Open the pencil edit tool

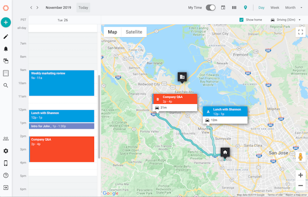pyautogui.click(x=6, y=37)
